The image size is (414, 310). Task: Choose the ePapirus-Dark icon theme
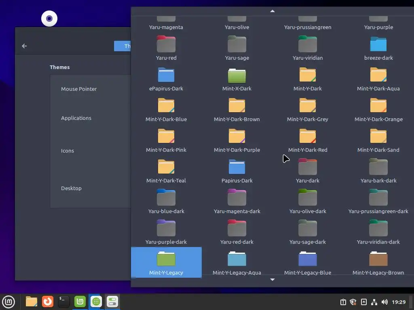click(166, 78)
